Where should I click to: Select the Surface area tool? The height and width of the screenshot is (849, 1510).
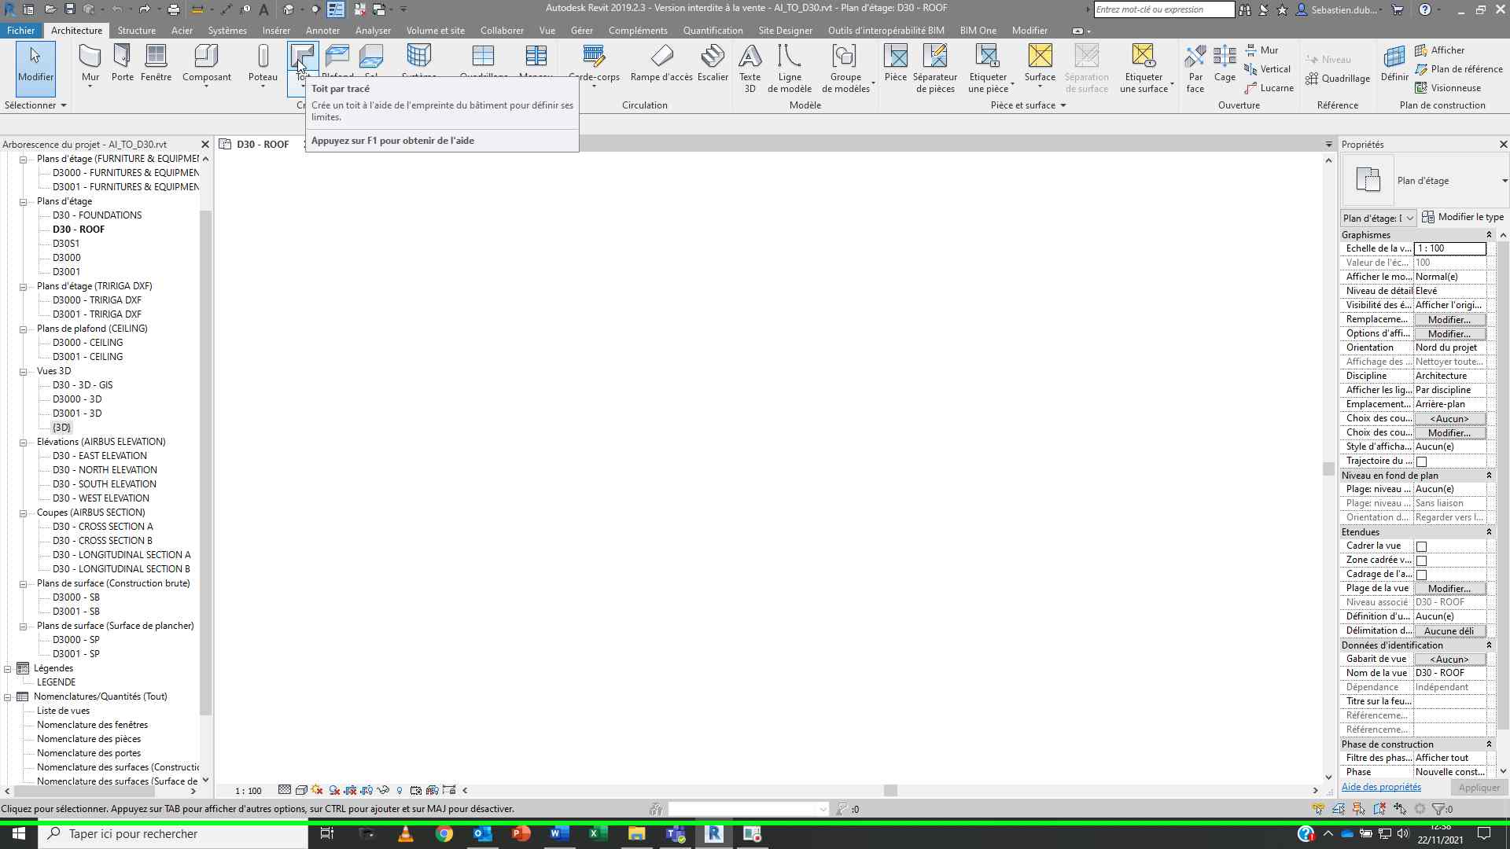point(1040,64)
